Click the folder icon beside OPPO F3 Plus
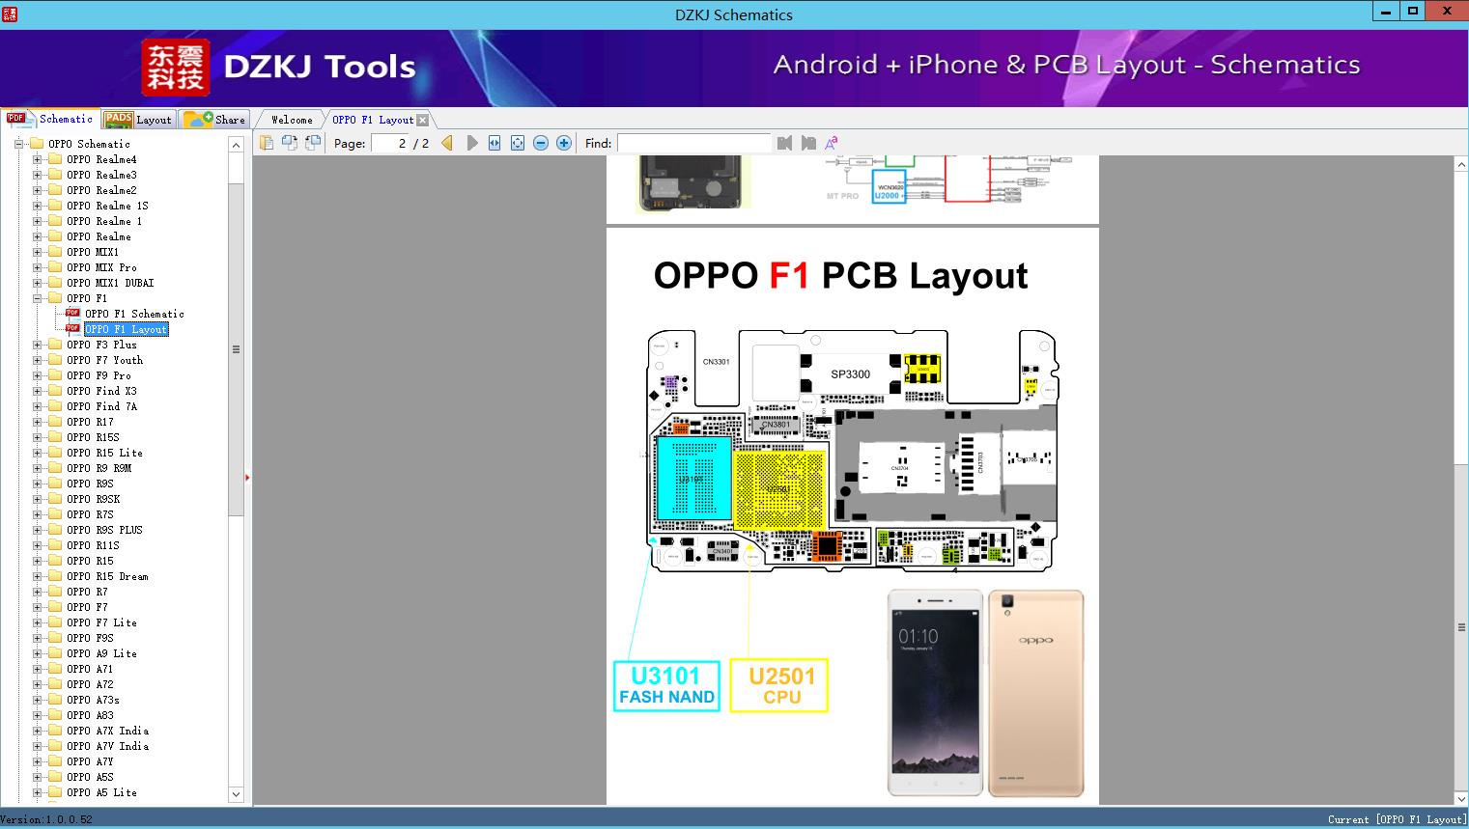Viewport: 1469px width, 829px height. point(55,345)
